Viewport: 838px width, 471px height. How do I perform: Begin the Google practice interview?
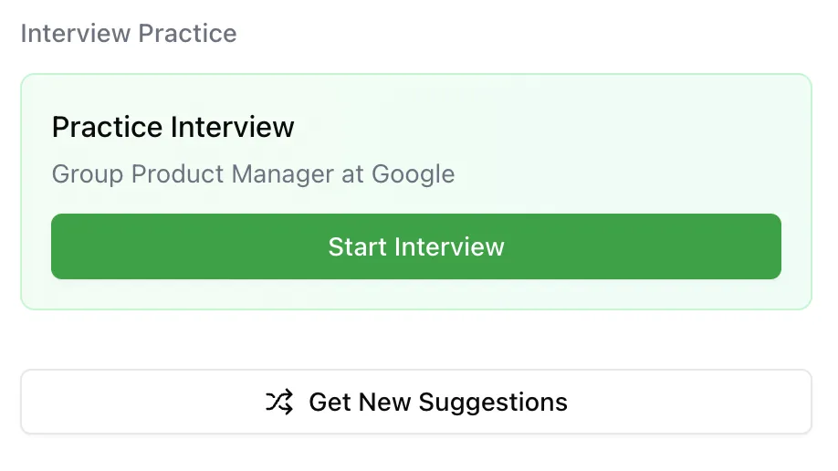(416, 246)
